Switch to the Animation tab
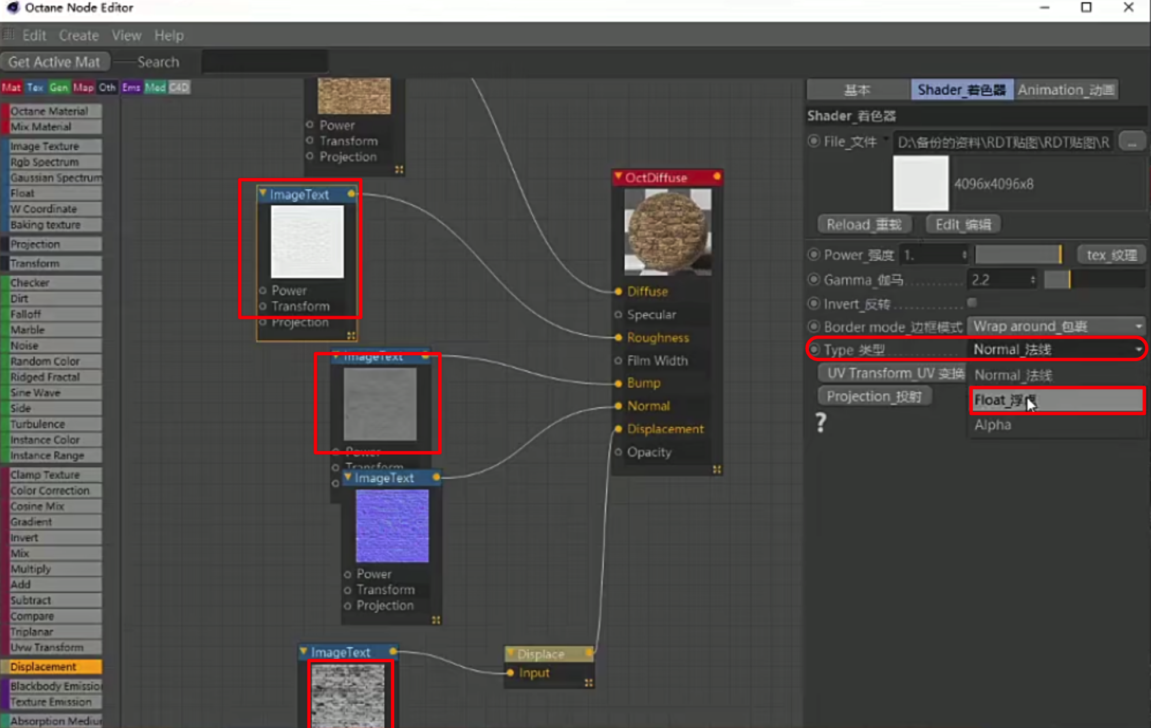The height and width of the screenshot is (728, 1151). tap(1065, 90)
